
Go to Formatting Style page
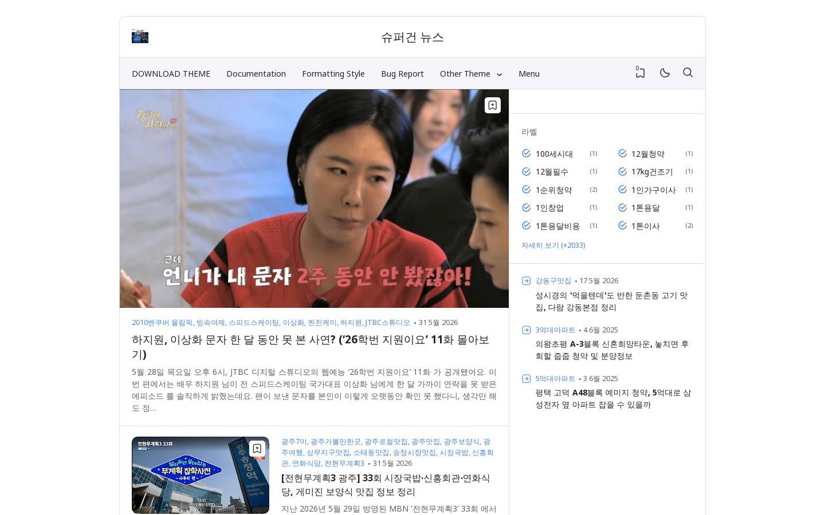tap(333, 74)
